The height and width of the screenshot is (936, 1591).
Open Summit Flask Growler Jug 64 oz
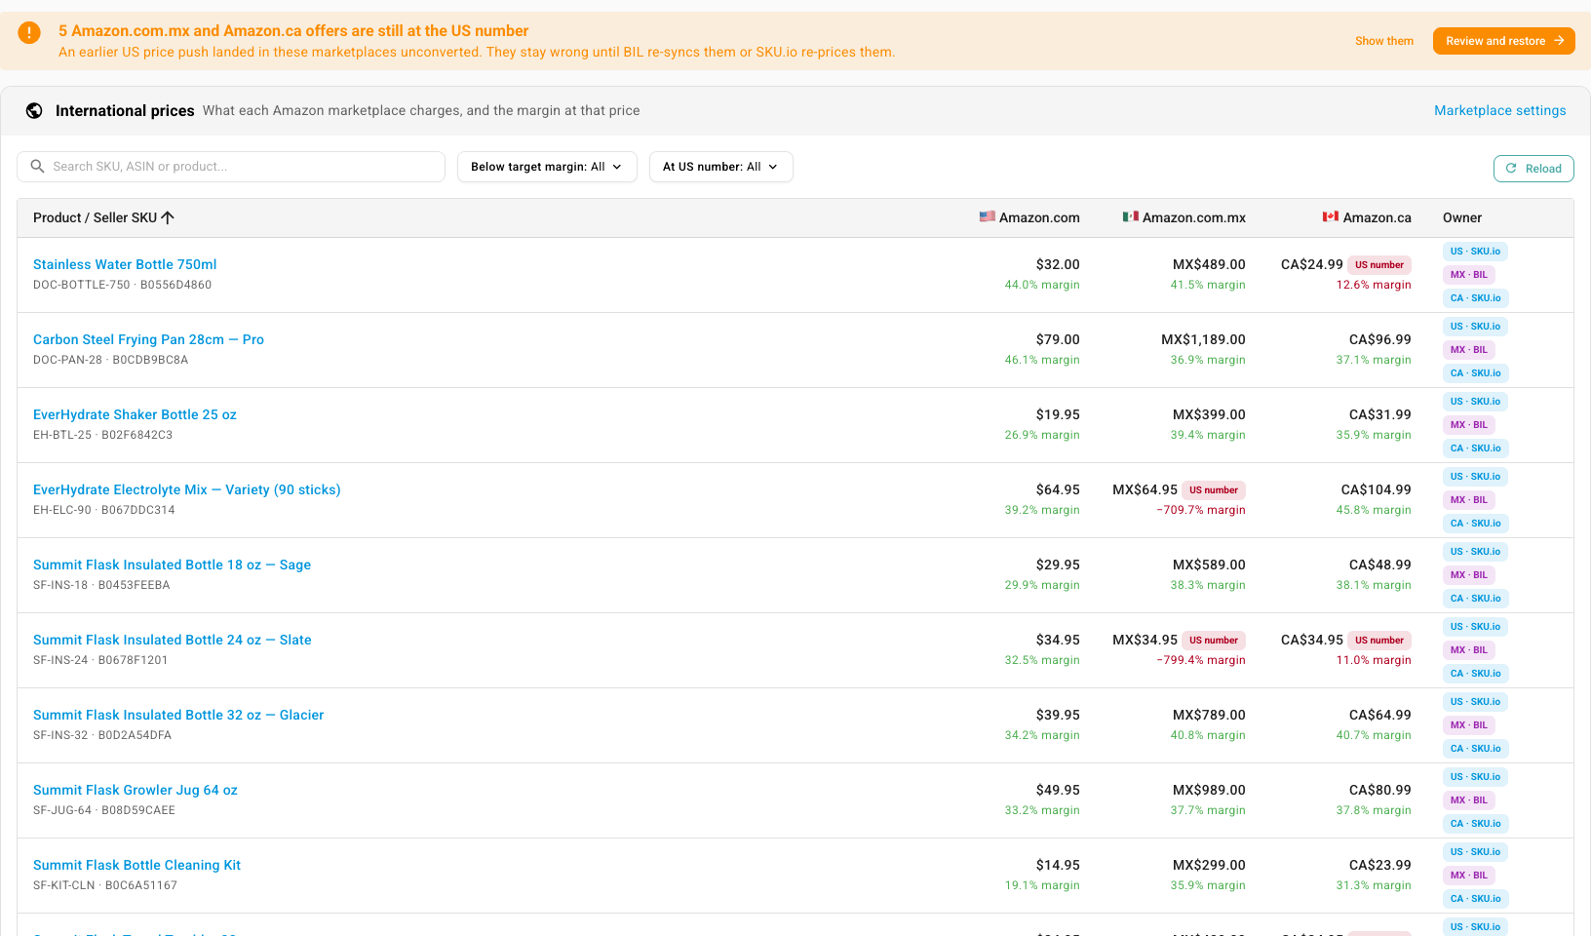point(136,790)
